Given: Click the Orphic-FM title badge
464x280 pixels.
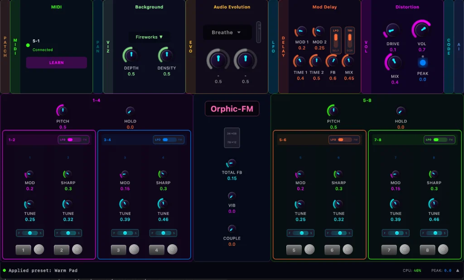Looking at the screenshot, I should [x=232, y=109].
